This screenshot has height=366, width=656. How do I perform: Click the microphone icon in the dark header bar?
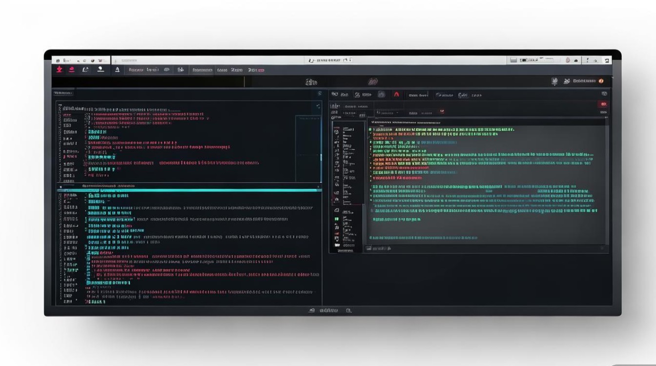point(554,81)
